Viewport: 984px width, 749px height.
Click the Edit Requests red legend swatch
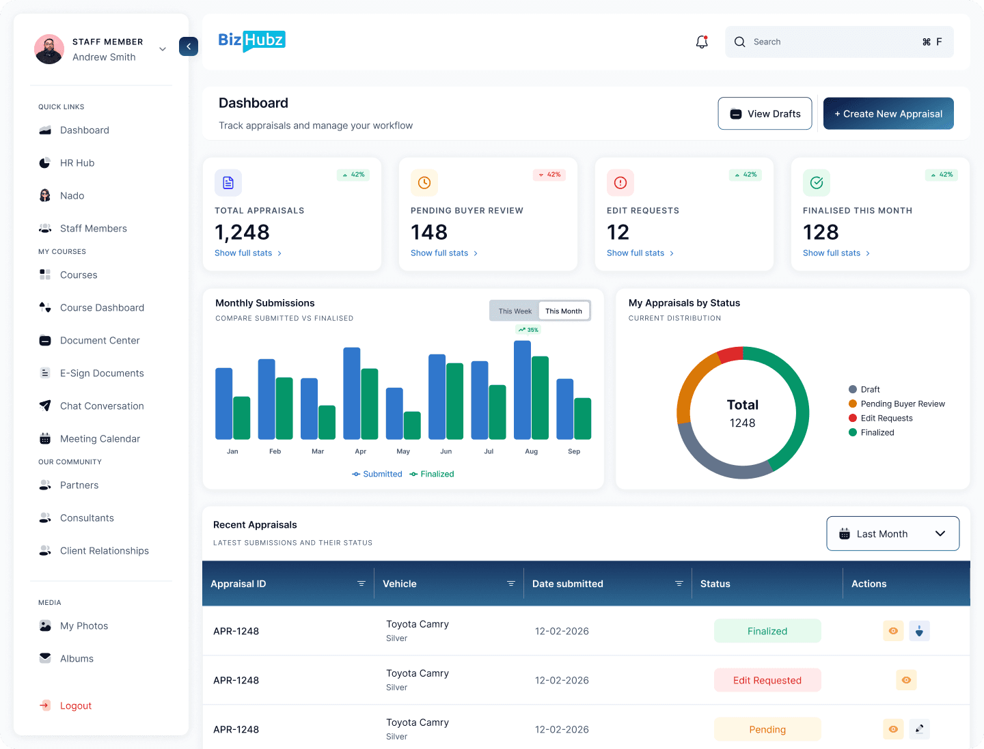tap(853, 419)
